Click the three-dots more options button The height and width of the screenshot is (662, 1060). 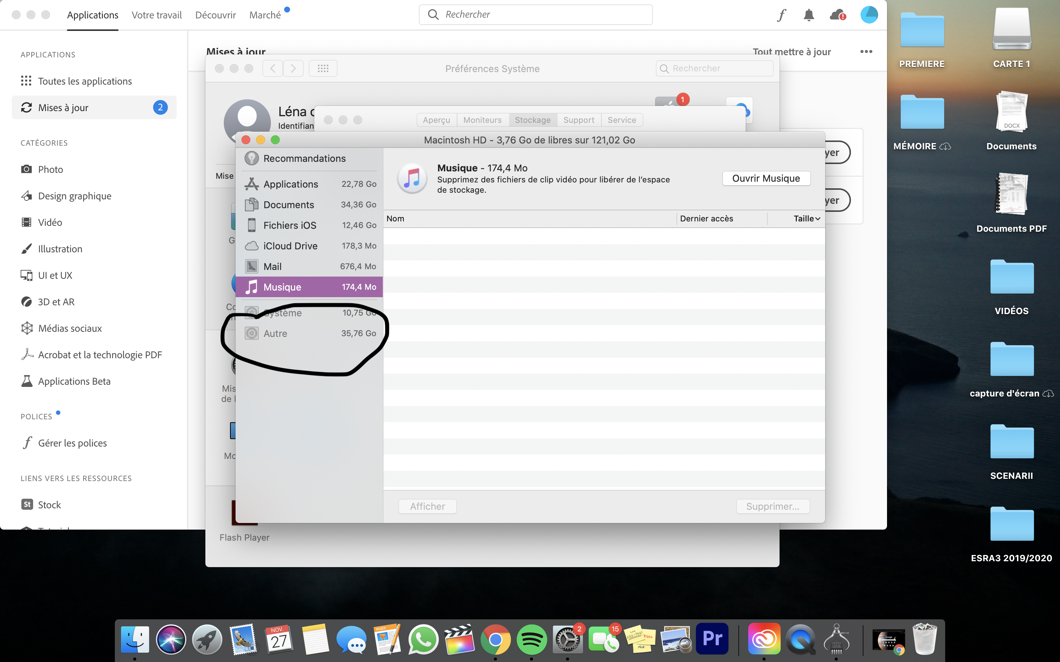pos(866,51)
